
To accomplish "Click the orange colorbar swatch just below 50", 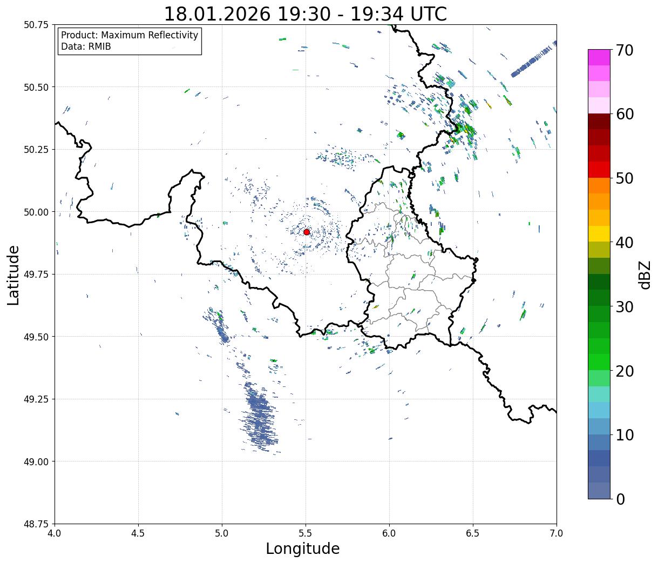I will tap(599, 185).
